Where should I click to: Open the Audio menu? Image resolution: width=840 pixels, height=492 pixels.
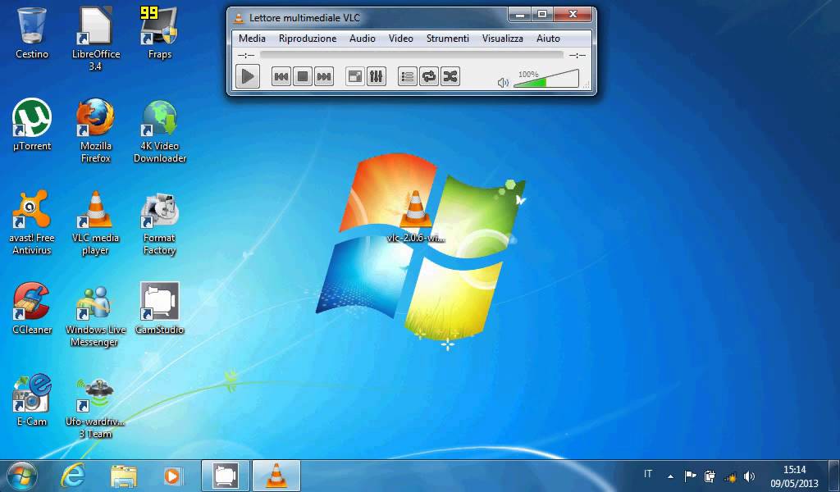click(x=362, y=39)
